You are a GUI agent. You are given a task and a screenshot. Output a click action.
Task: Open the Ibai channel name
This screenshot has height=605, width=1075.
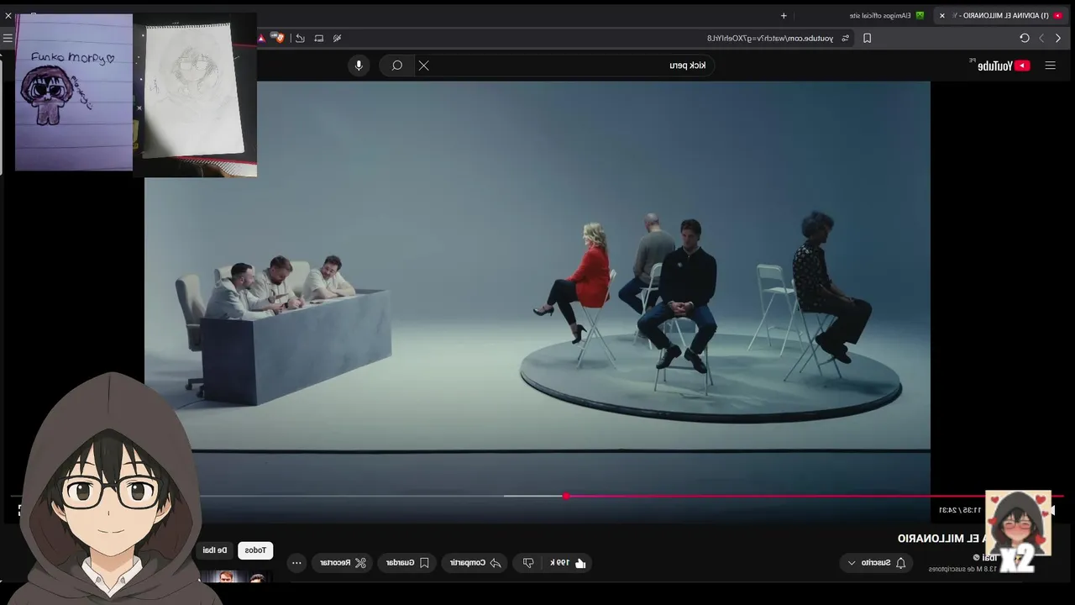tap(990, 558)
